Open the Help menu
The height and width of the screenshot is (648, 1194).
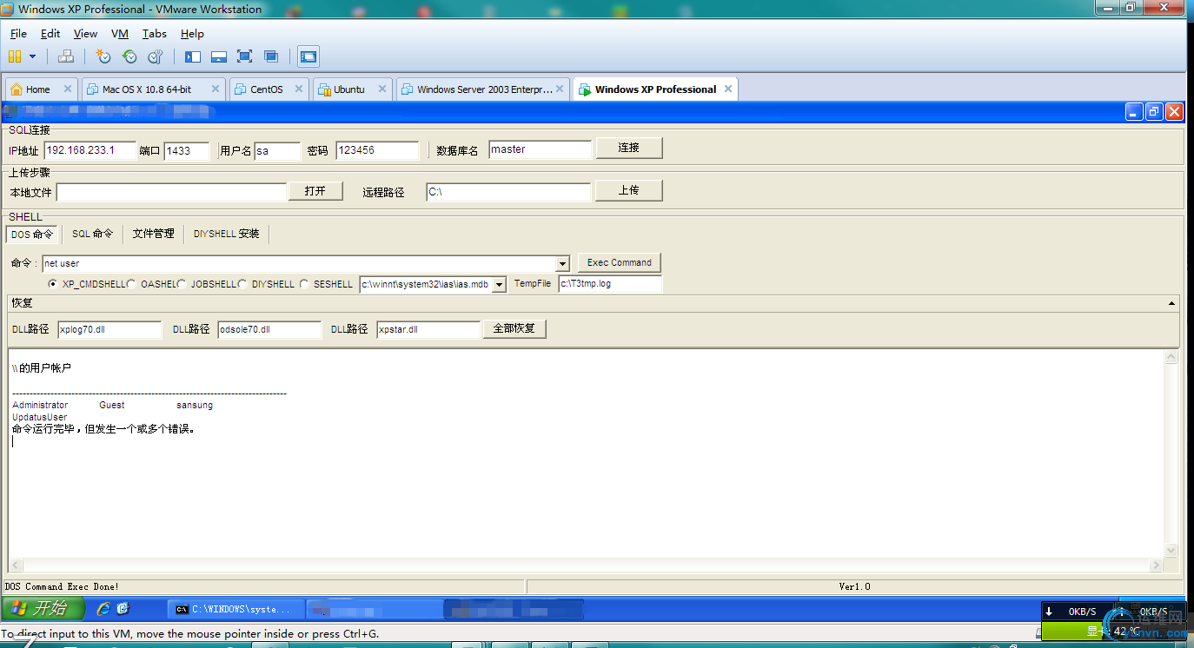192,34
